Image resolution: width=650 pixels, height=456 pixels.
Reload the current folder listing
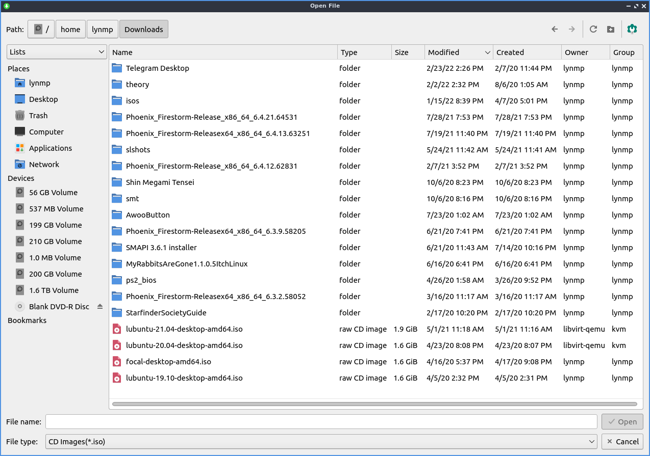pos(593,30)
